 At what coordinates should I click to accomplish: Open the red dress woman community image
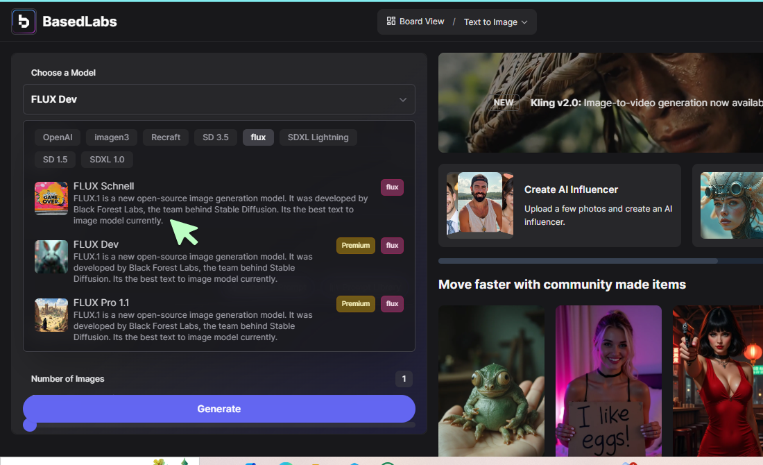point(718,381)
